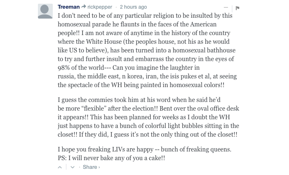Collapse the comment using the minus icon
The width and height of the screenshot is (289, 175).
226,7
